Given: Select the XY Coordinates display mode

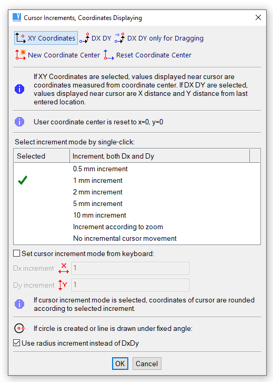Looking at the screenshot, I should click(46, 38).
